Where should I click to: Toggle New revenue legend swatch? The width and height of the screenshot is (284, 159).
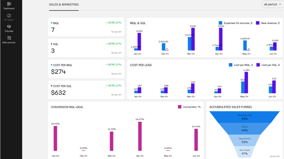click(258, 23)
